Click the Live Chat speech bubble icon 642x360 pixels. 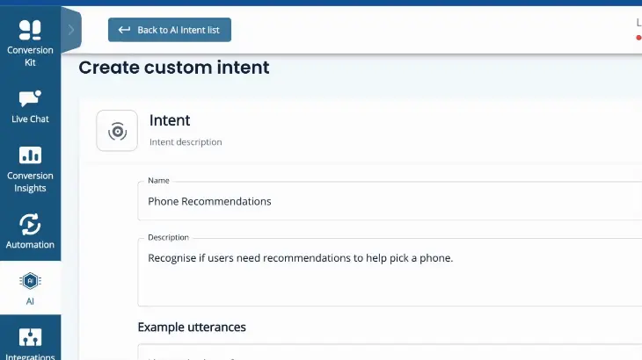(x=30, y=98)
